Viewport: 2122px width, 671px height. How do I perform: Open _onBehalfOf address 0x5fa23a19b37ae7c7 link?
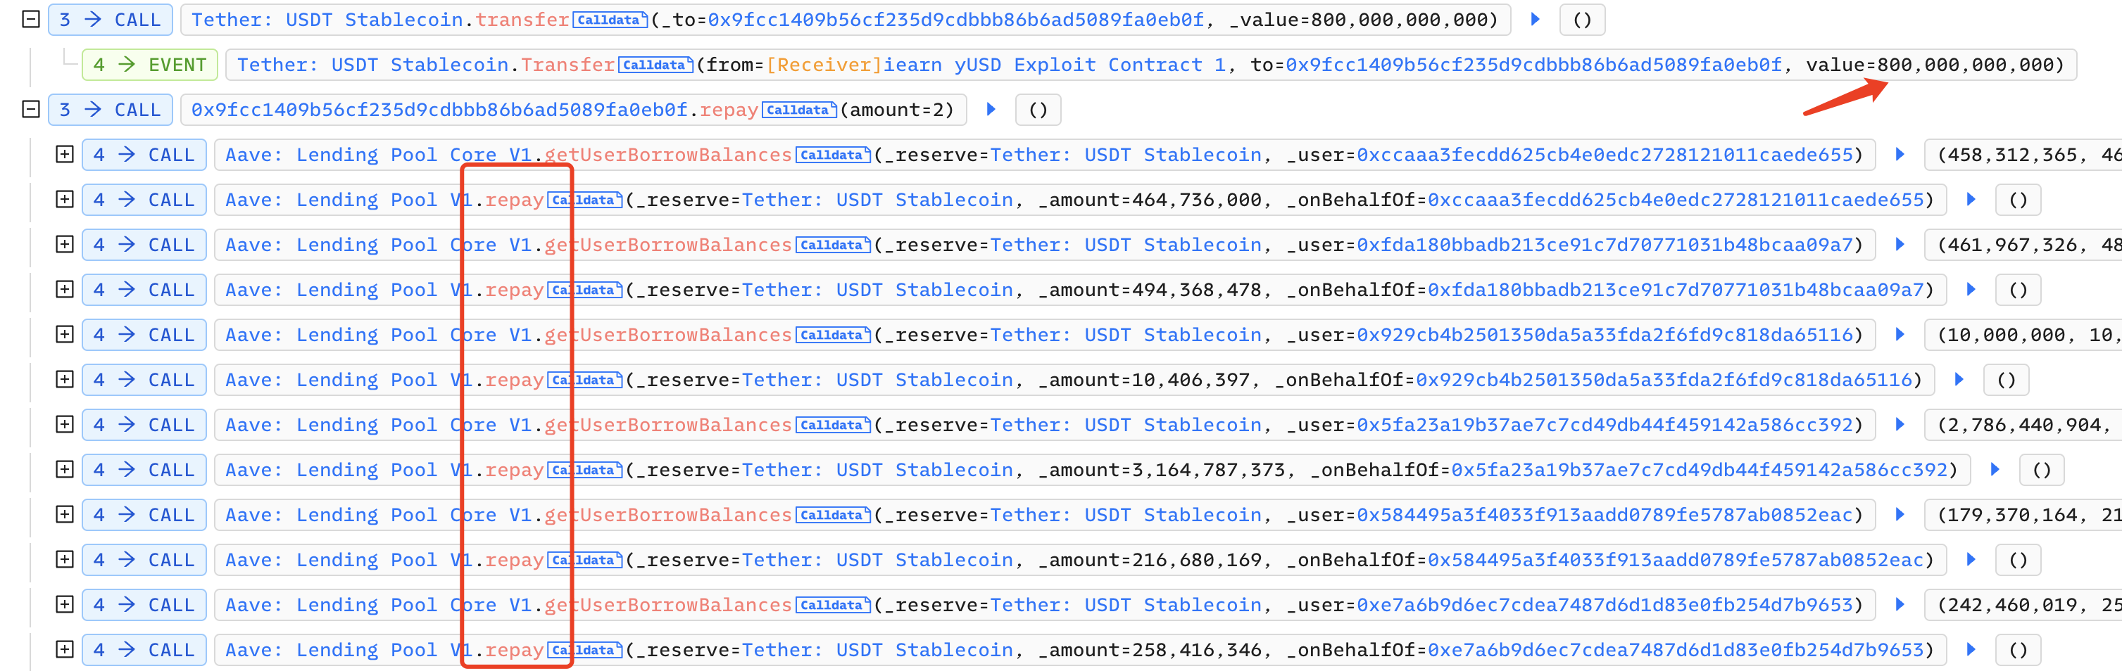(1699, 470)
